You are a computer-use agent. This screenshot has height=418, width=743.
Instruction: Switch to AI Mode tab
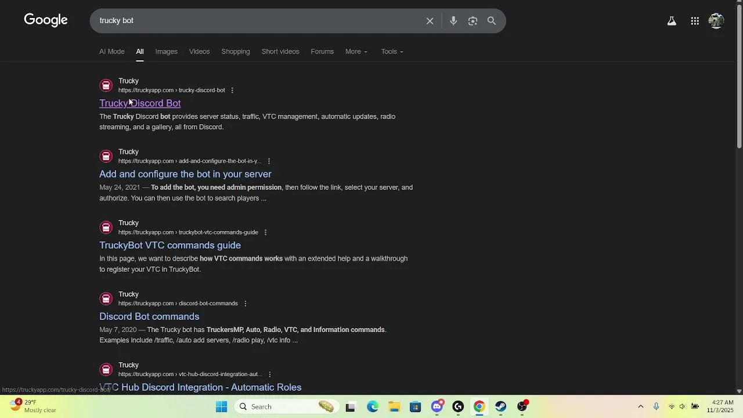click(112, 52)
